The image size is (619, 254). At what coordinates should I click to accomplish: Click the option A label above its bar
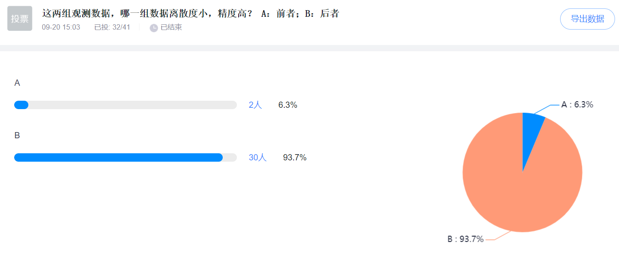[x=17, y=83]
